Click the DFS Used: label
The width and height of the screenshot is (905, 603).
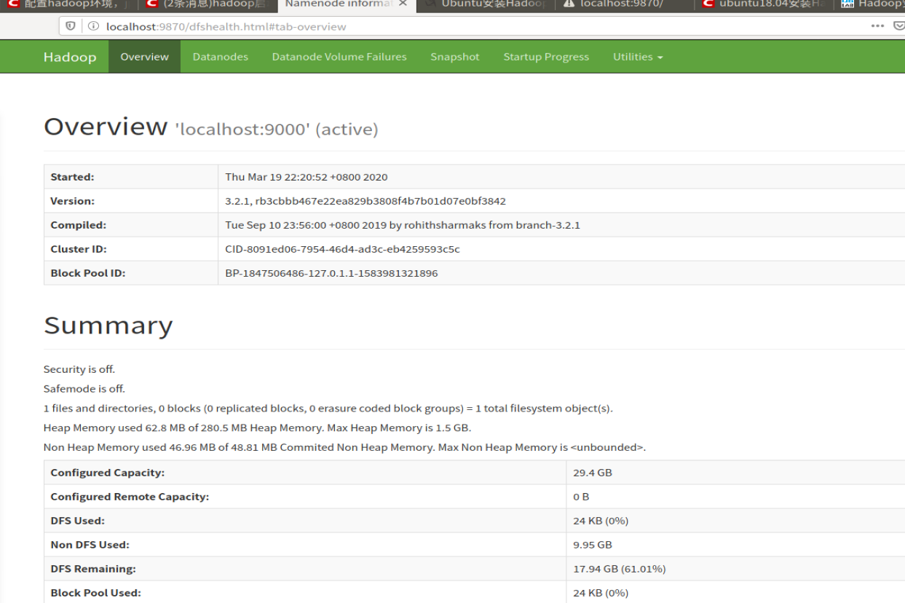coord(78,521)
